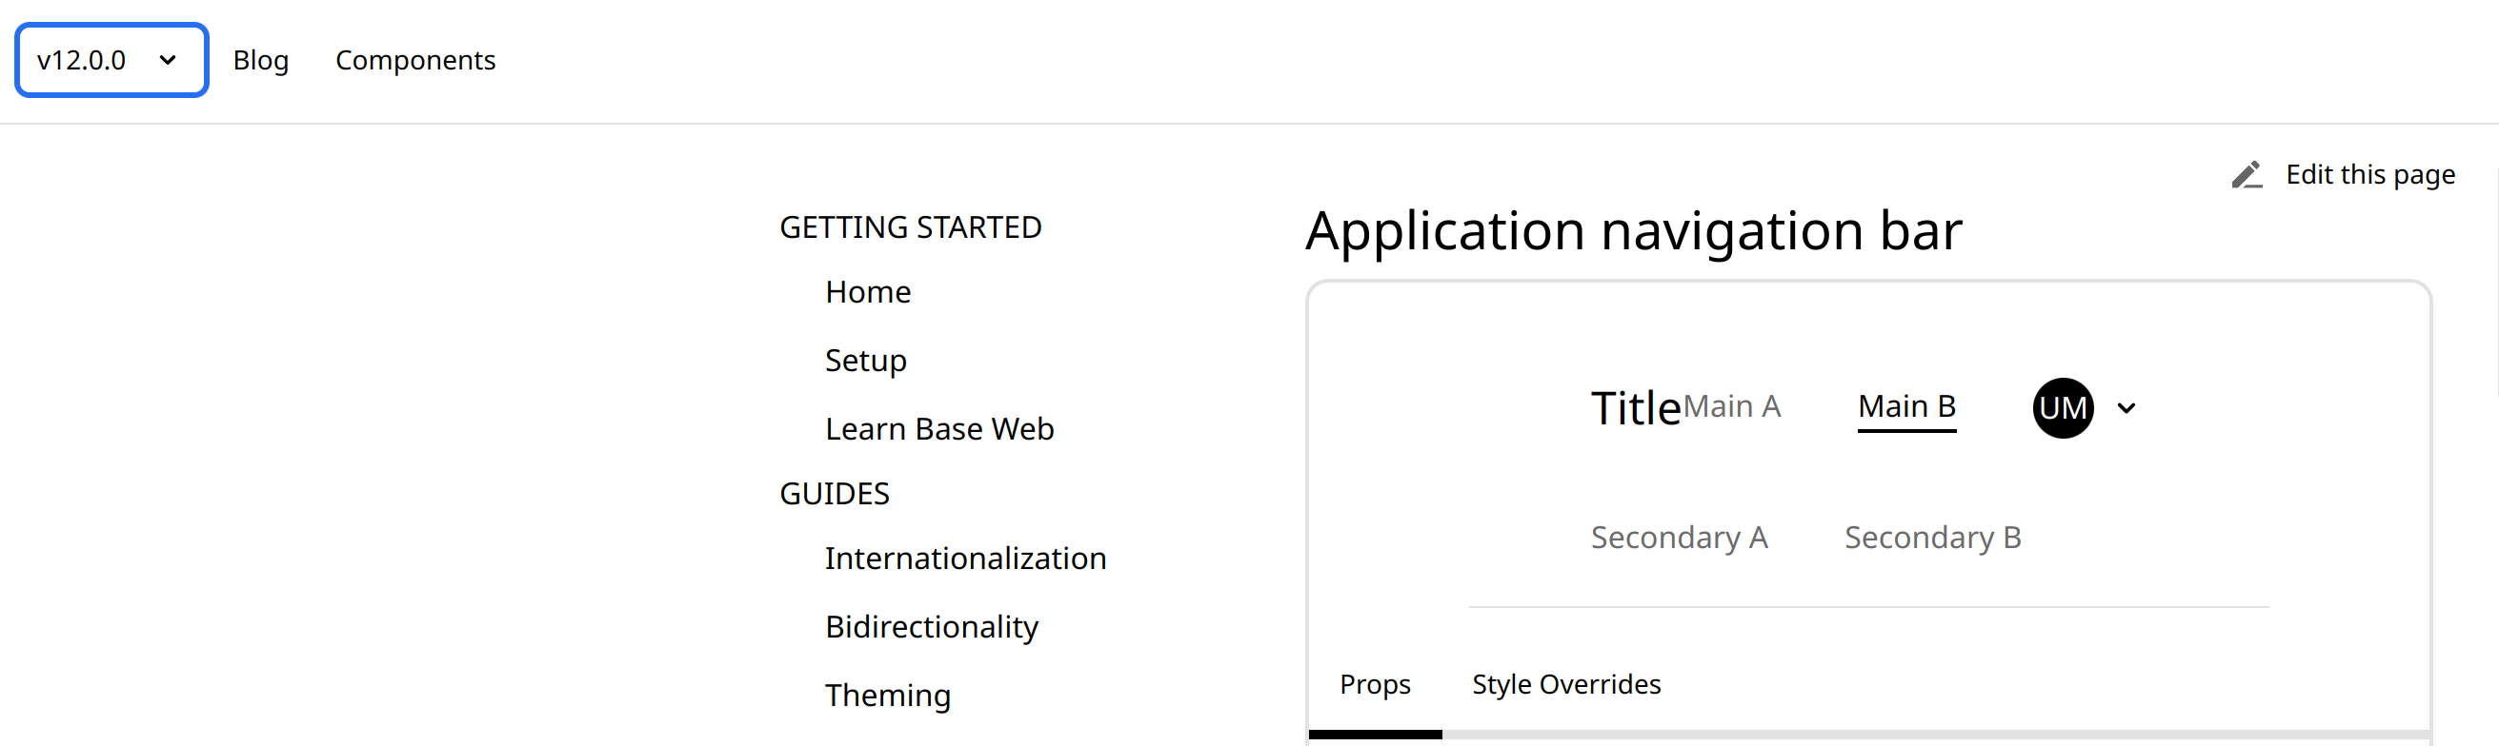Click the UM user avatar

(x=2063, y=408)
